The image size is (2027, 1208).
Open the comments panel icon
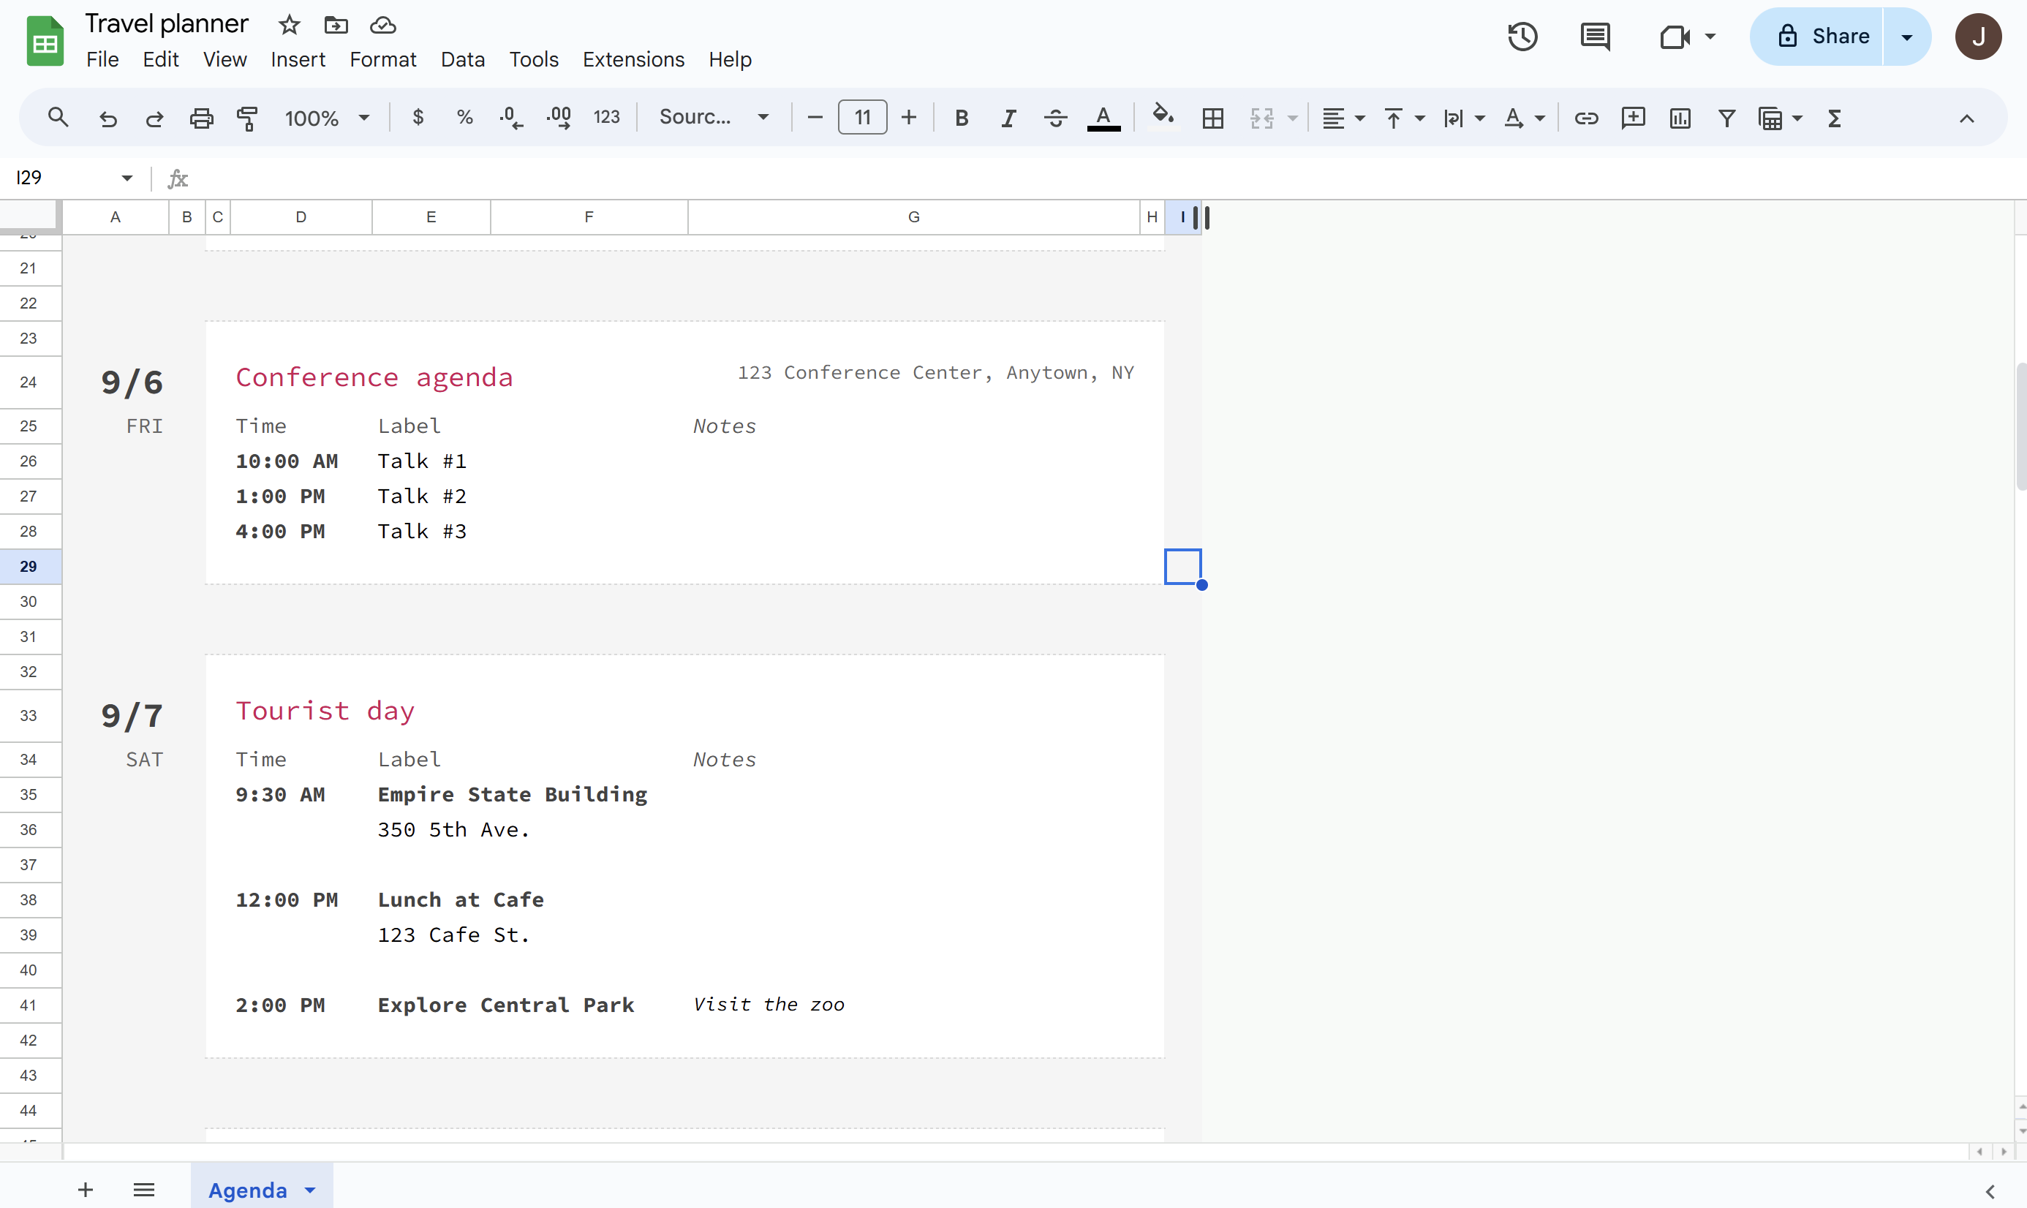[1594, 37]
